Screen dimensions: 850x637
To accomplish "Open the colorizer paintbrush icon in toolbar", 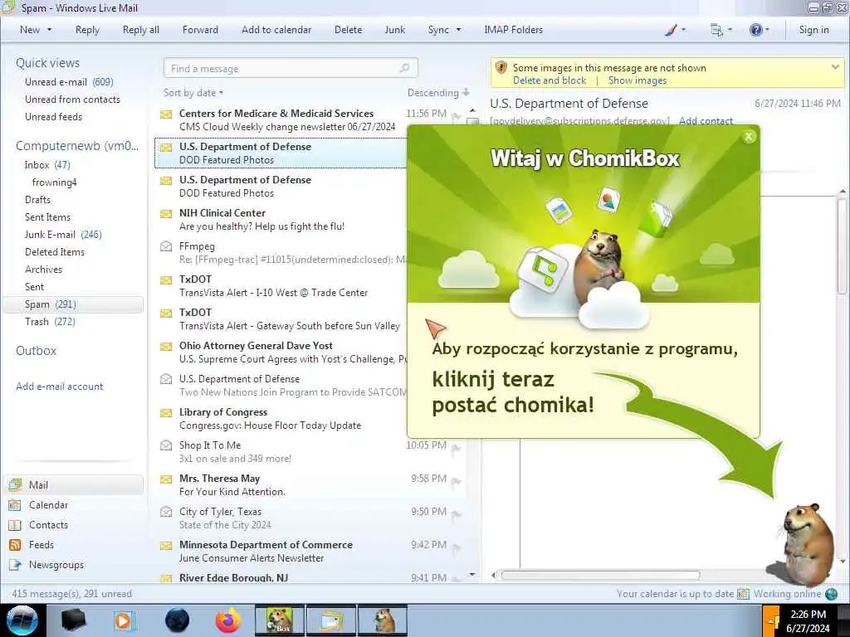I will point(671,30).
